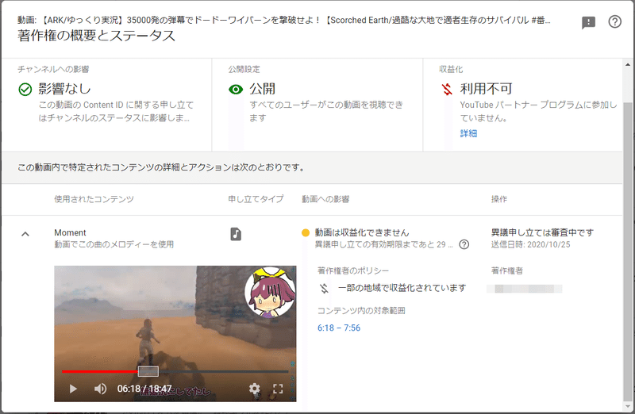Click the vertical scrollbar thumb
The height and width of the screenshot is (414, 635).
(628, 251)
